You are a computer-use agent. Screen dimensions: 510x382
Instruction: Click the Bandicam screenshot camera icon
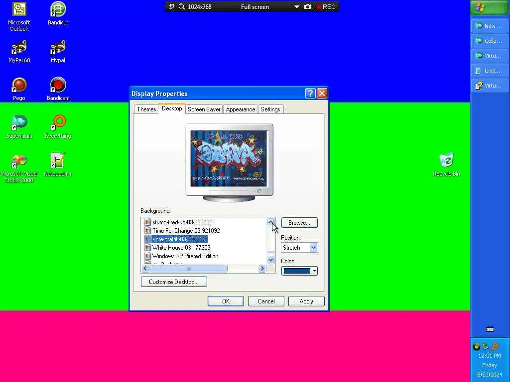(308, 6)
